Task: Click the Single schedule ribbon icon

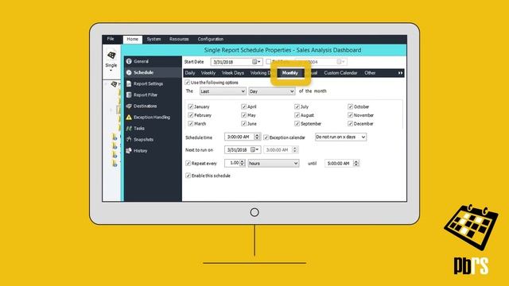Action: 111,56
